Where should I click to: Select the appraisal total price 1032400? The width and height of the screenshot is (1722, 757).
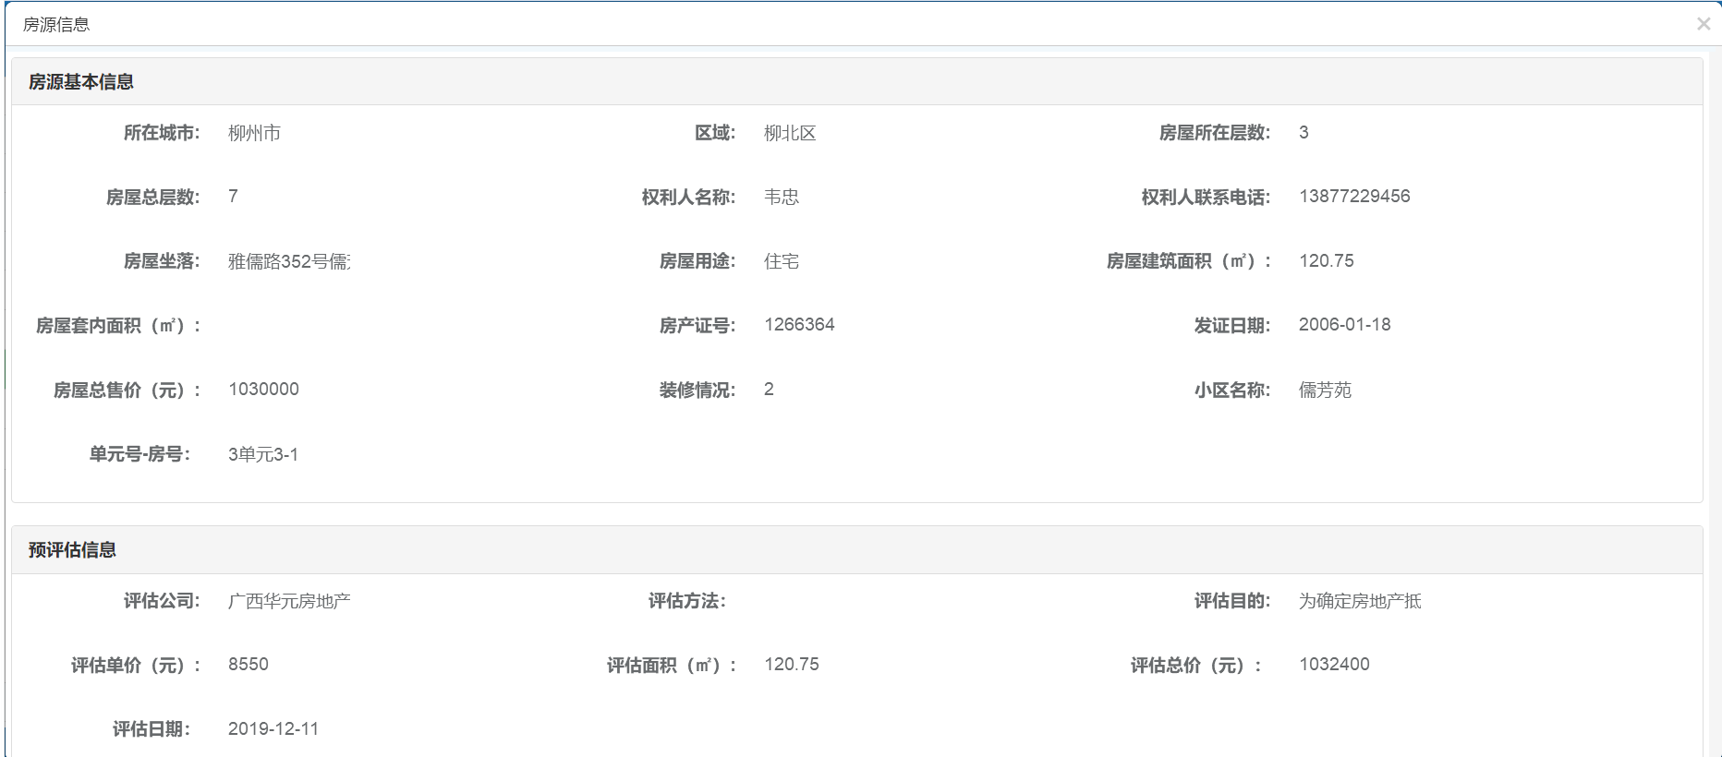coord(1334,665)
